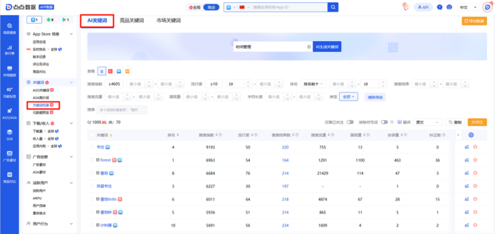Click the orange 导出数据 button
Image resolution: width=495 pixels, height=234 pixels.
coord(474,21)
